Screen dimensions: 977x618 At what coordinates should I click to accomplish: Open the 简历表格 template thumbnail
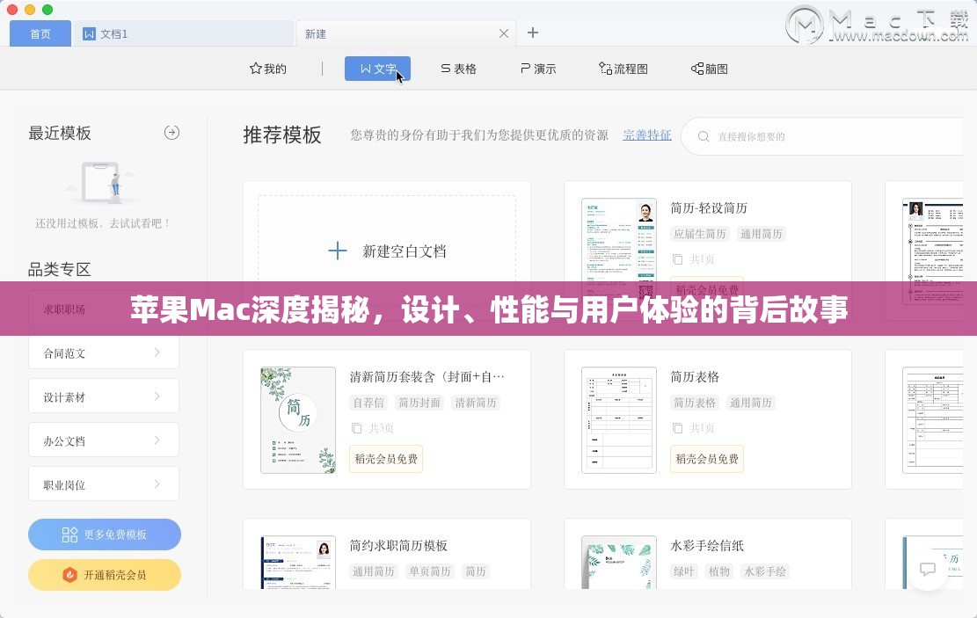coord(619,420)
